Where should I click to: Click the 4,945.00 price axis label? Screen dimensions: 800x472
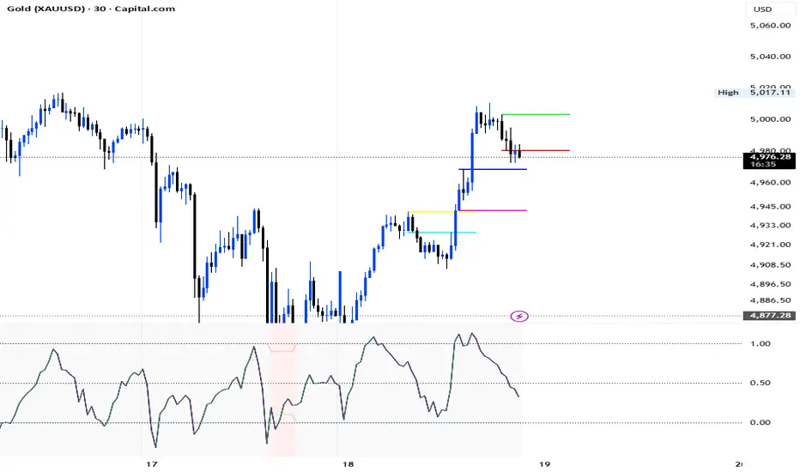point(770,207)
